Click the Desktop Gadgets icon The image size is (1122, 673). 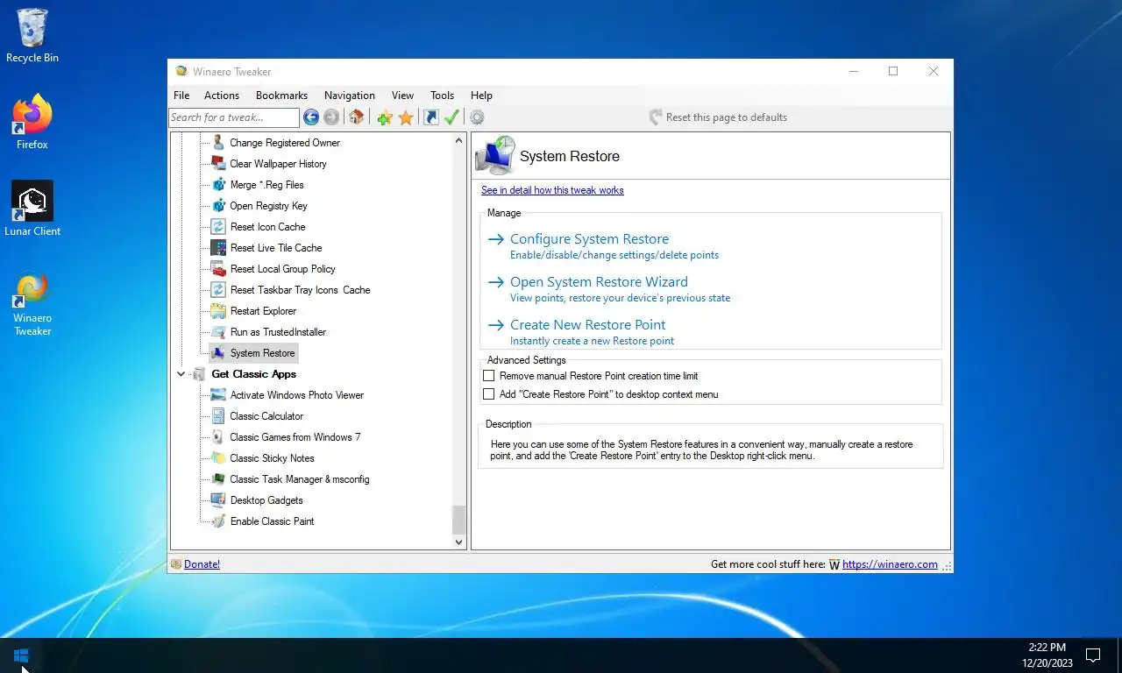pos(218,500)
